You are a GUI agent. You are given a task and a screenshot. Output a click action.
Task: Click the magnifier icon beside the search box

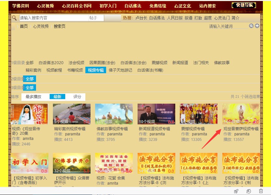(14, 18)
